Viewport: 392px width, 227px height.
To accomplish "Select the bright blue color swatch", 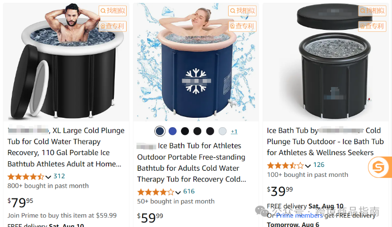I will (x=172, y=131).
